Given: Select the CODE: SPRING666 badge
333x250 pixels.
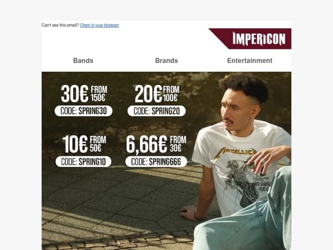Looking at the screenshot, I should coord(156,162).
